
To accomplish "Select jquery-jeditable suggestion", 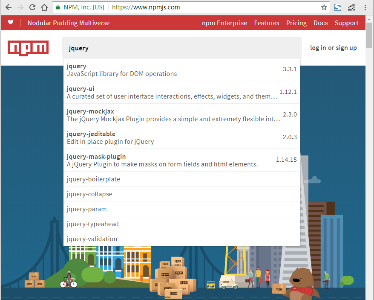I will click(182, 138).
